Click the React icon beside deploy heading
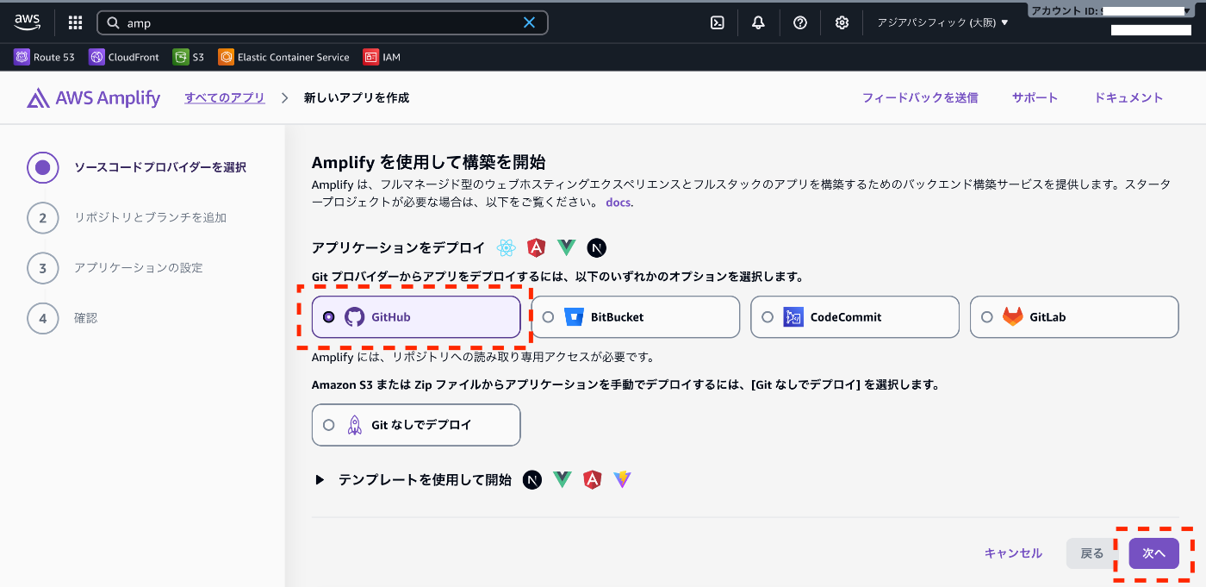The width and height of the screenshot is (1206, 587). point(507,248)
